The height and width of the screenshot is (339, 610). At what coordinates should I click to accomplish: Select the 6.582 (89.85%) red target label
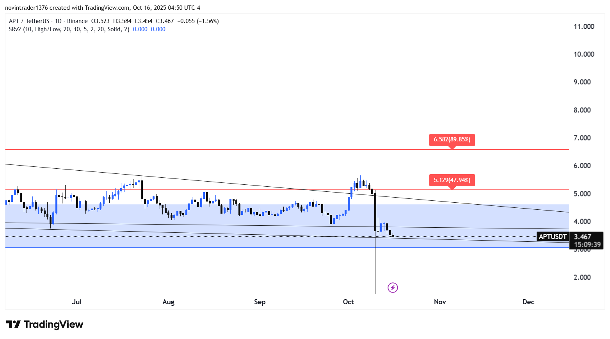coord(452,140)
